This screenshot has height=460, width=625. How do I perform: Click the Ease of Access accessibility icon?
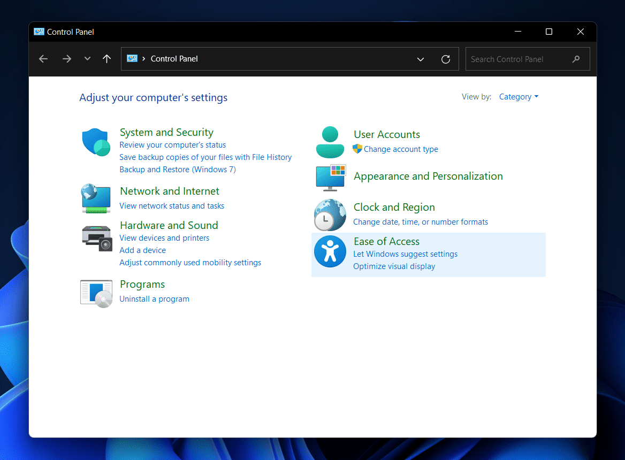tap(330, 251)
